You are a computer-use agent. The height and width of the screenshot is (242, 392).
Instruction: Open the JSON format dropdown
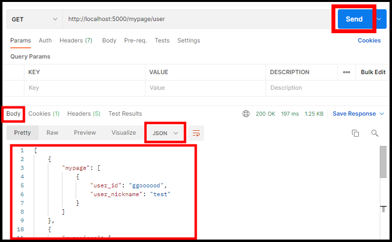(x=165, y=133)
